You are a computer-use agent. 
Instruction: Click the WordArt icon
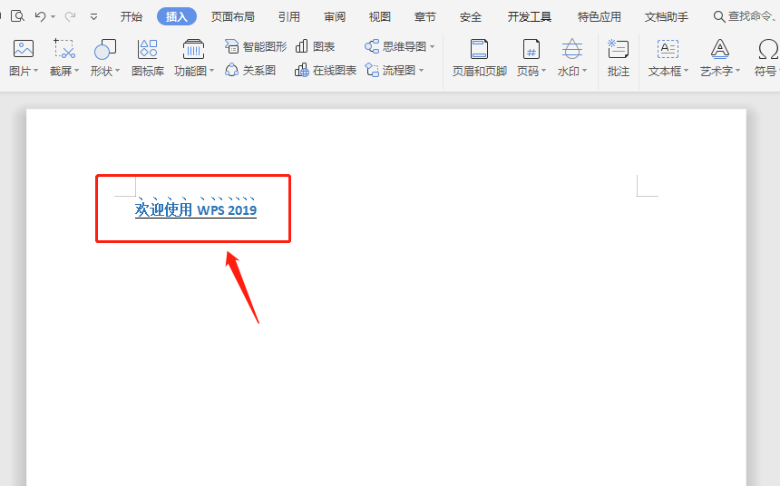click(x=720, y=49)
